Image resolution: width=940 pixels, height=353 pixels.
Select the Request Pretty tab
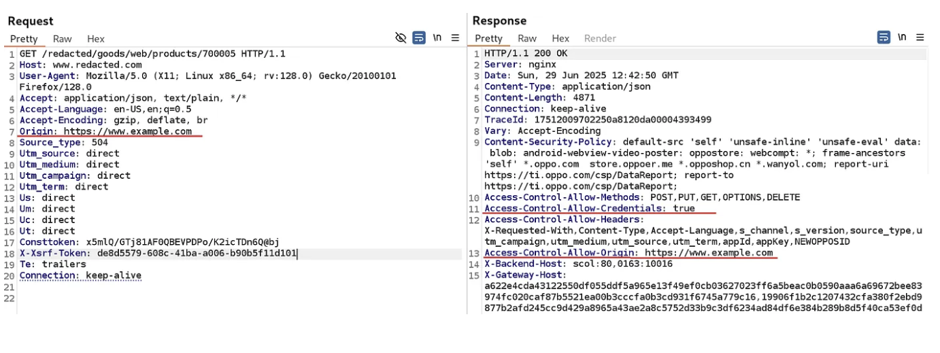pos(24,39)
